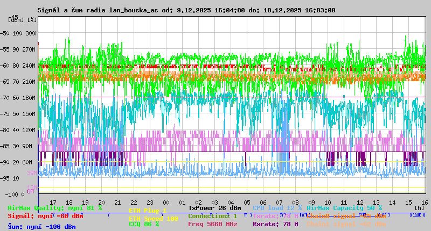
Task: Select the CPU load 12 % label
Action: (x=277, y=208)
